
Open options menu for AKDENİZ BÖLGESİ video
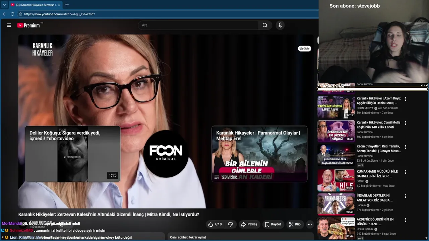click(x=406, y=220)
